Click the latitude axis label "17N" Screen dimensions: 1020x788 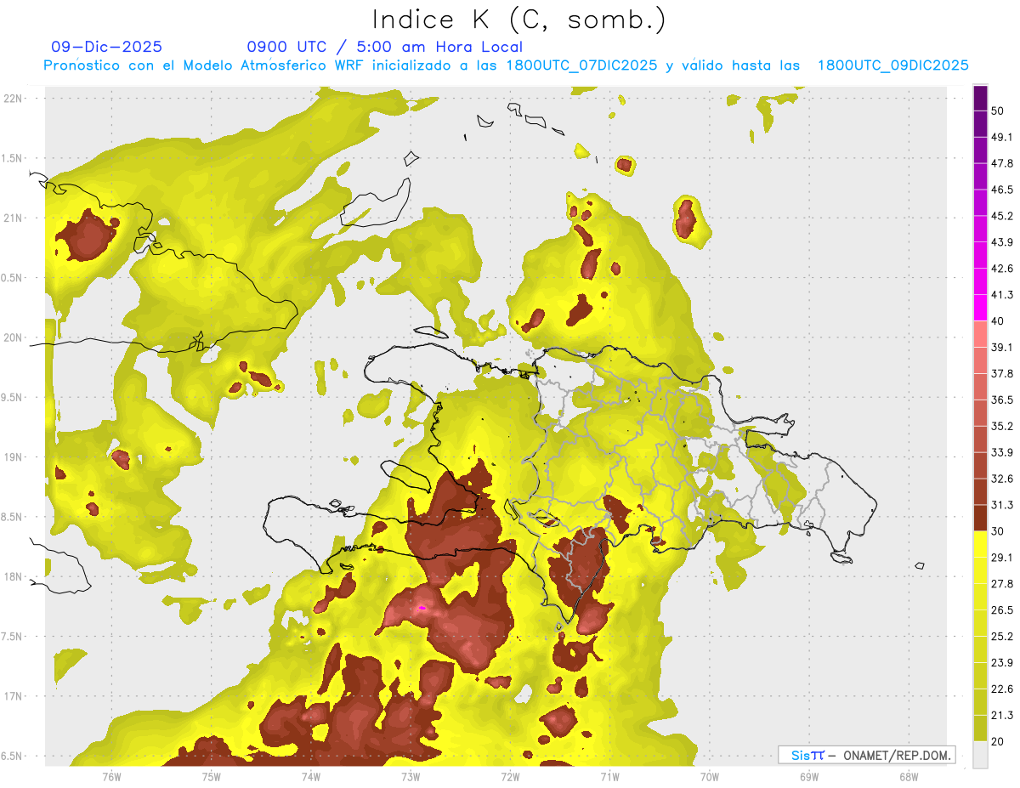(x=13, y=696)
